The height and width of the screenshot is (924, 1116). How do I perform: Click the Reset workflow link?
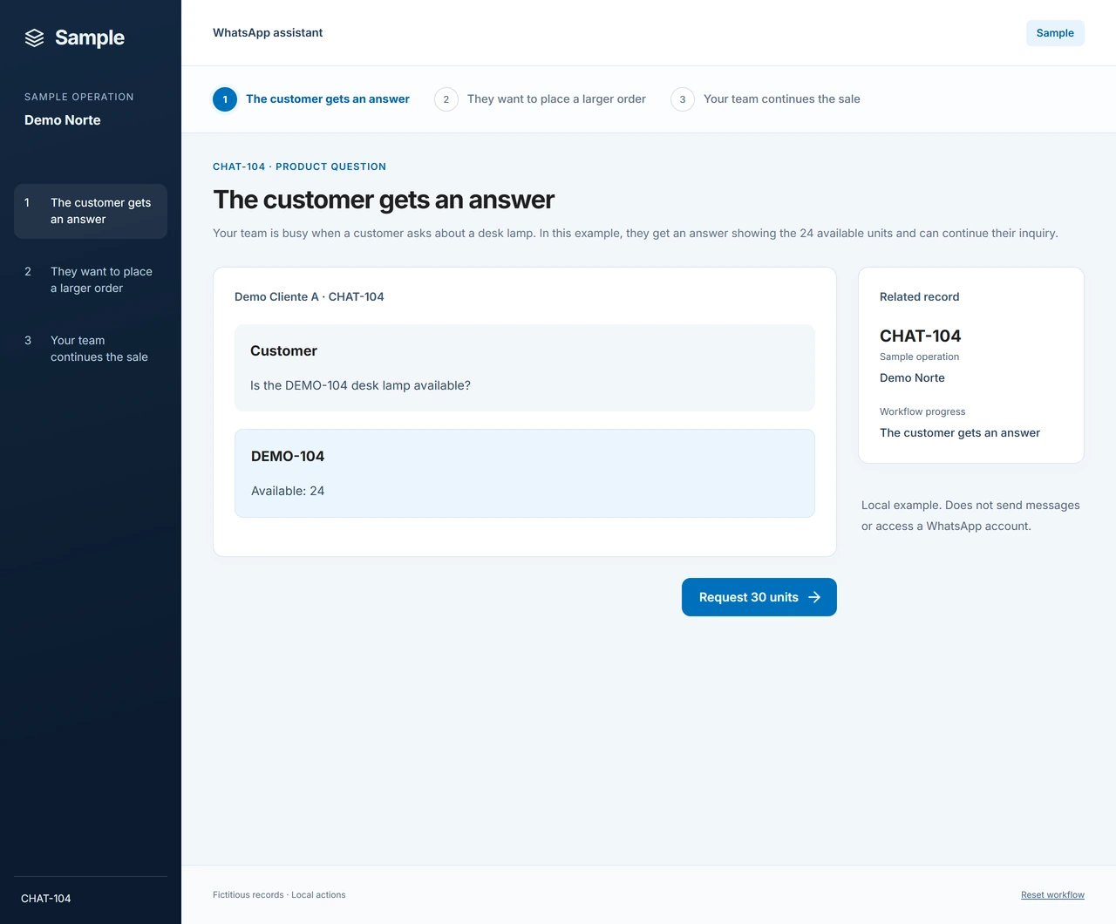[1052, 895]
